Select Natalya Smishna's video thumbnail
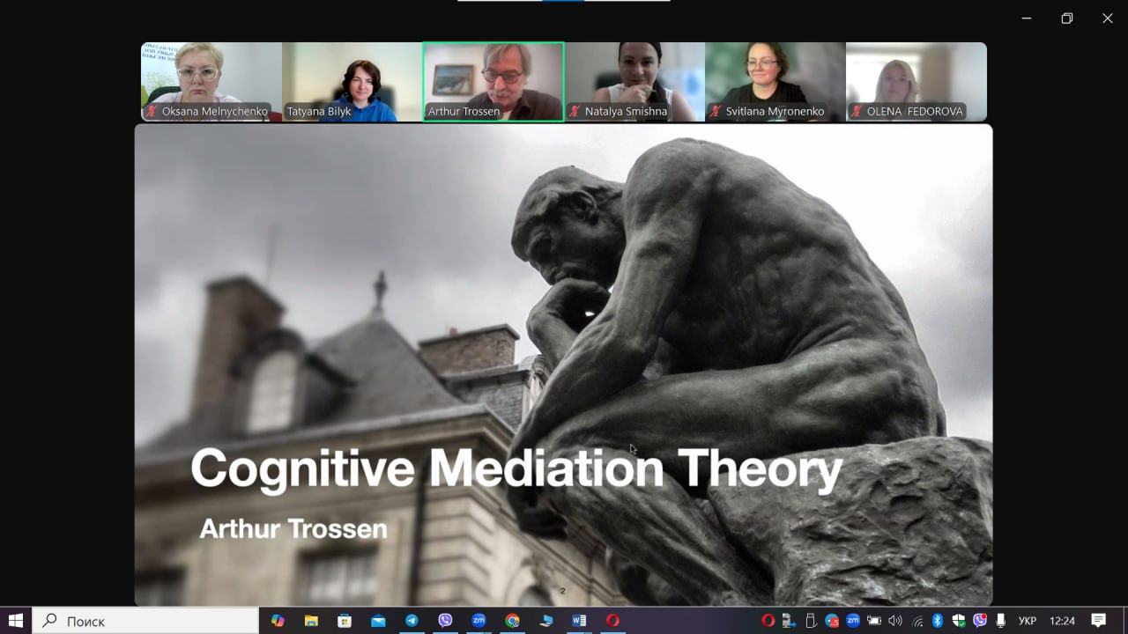 634,82
